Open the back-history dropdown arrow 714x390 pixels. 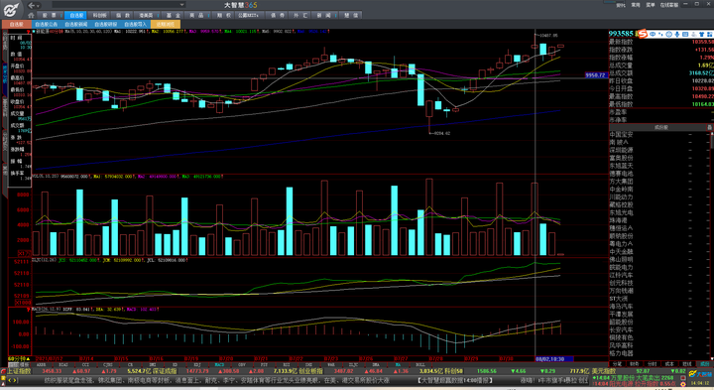coord(38,6)
